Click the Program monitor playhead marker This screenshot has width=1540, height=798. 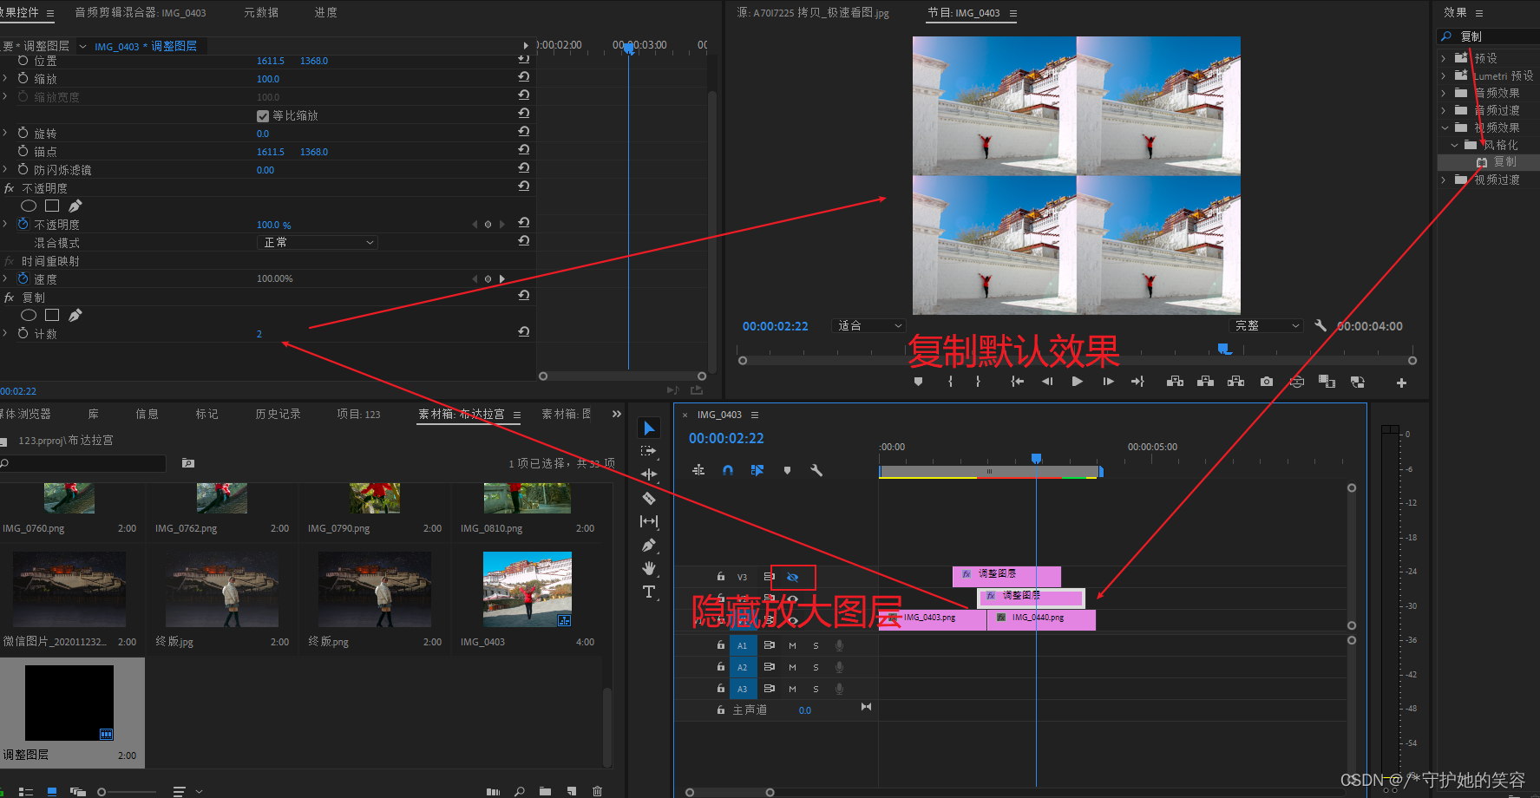pyautogui.click(x=1223, y=349)
